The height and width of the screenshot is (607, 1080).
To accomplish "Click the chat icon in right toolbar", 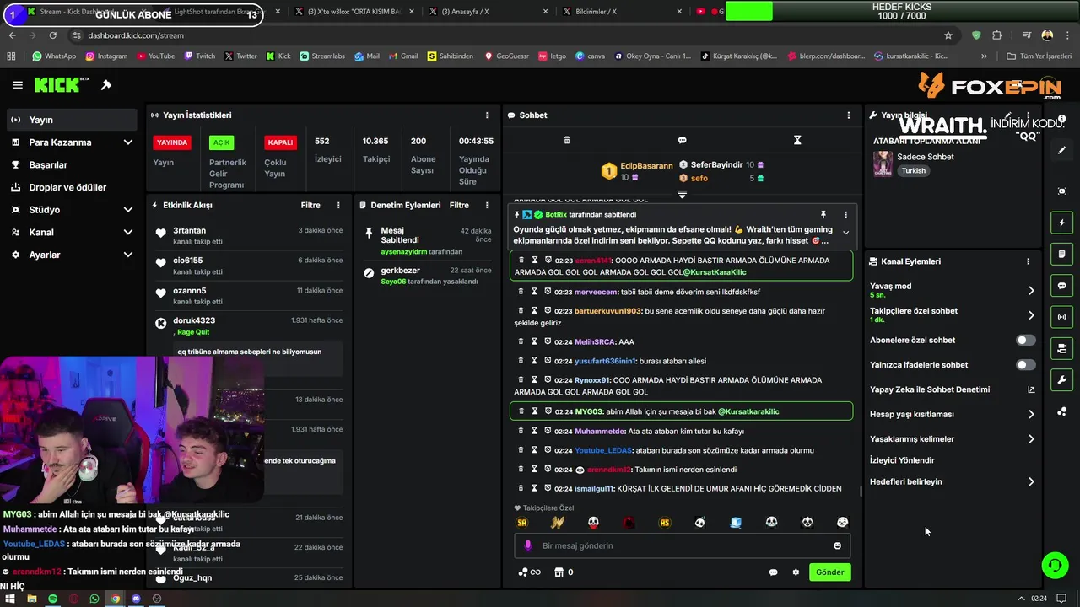I will coord(1061,286).
